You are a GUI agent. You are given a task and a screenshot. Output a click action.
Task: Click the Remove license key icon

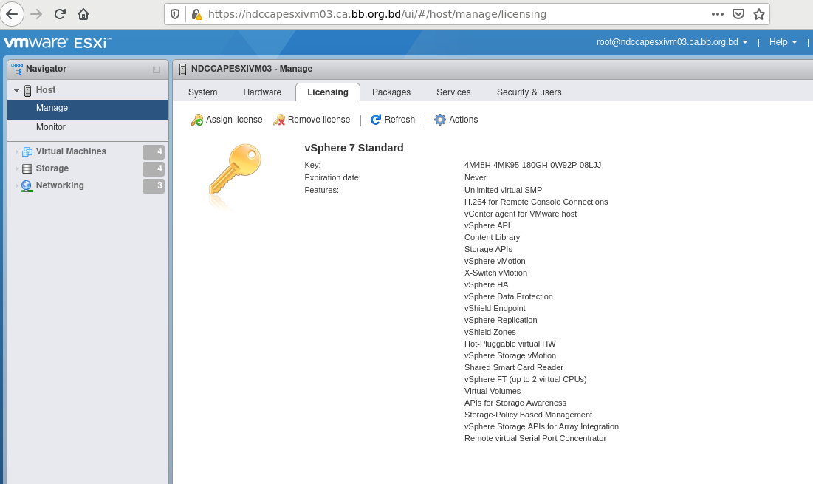pos(279,120)
